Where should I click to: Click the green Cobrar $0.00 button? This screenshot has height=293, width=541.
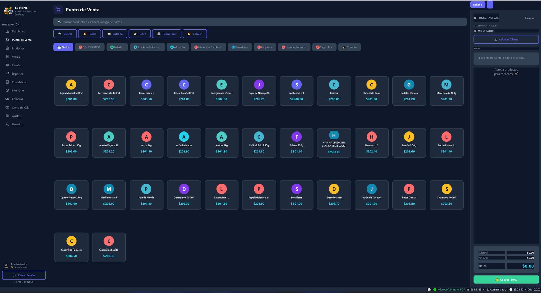(506, 280)
